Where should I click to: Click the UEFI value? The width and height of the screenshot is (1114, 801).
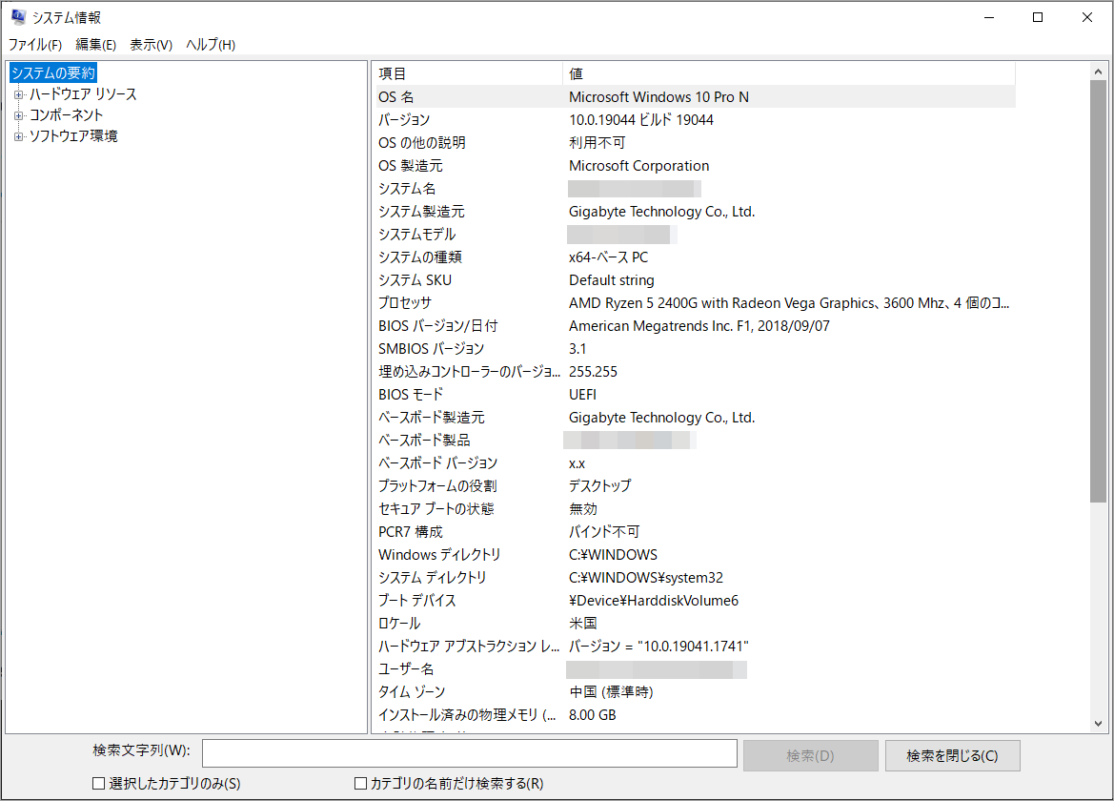click(582, 395)
